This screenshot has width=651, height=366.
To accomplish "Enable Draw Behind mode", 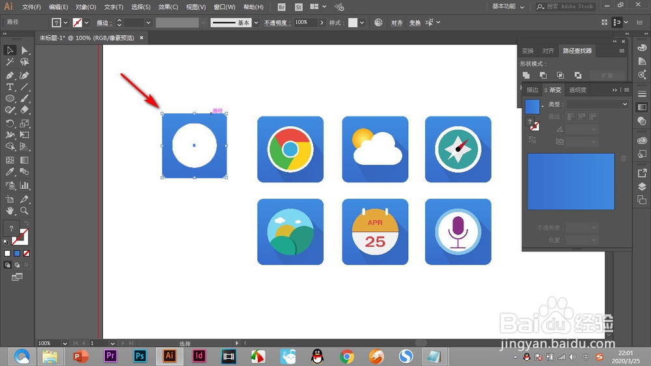I will point(17,265).
